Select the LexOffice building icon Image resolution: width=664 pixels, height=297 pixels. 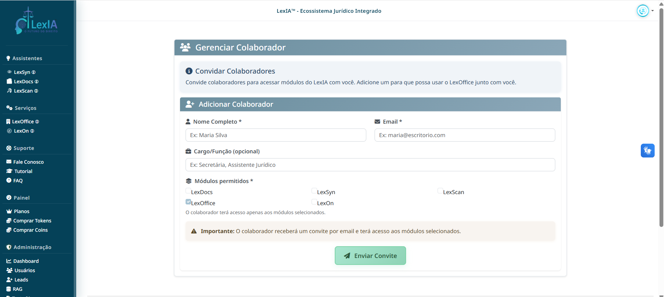pos(8,121)
